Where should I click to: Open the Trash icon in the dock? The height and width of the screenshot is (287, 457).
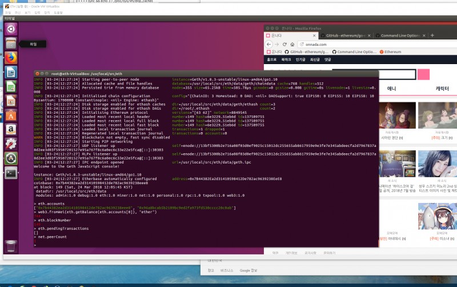pyautogui.click(x=11, y=246)
